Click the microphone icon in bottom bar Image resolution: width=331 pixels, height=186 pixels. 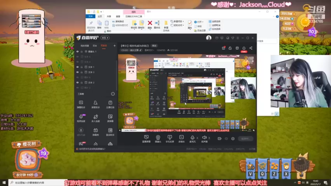(192, 138)
